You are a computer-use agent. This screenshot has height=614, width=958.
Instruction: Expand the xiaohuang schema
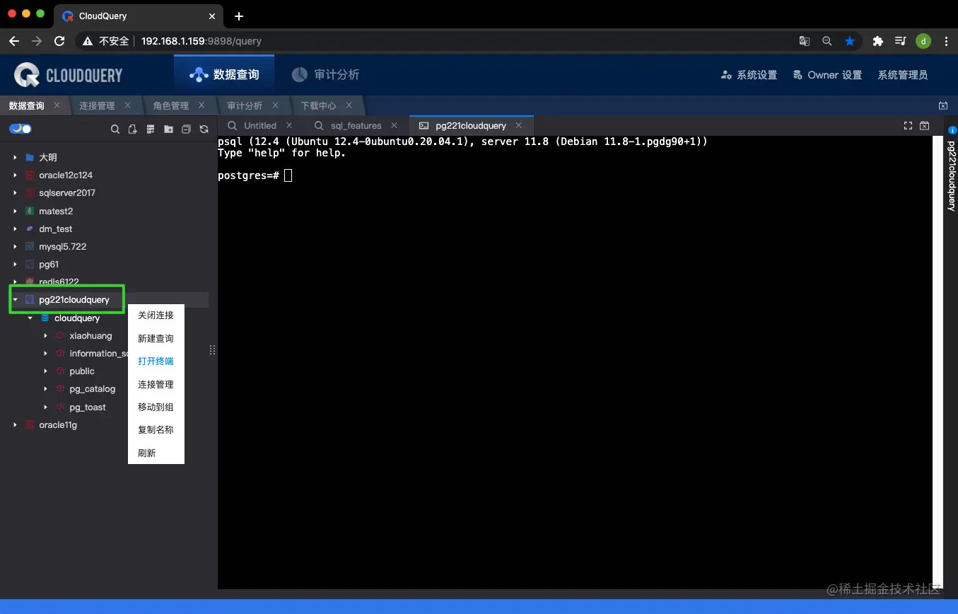[46, 335]
